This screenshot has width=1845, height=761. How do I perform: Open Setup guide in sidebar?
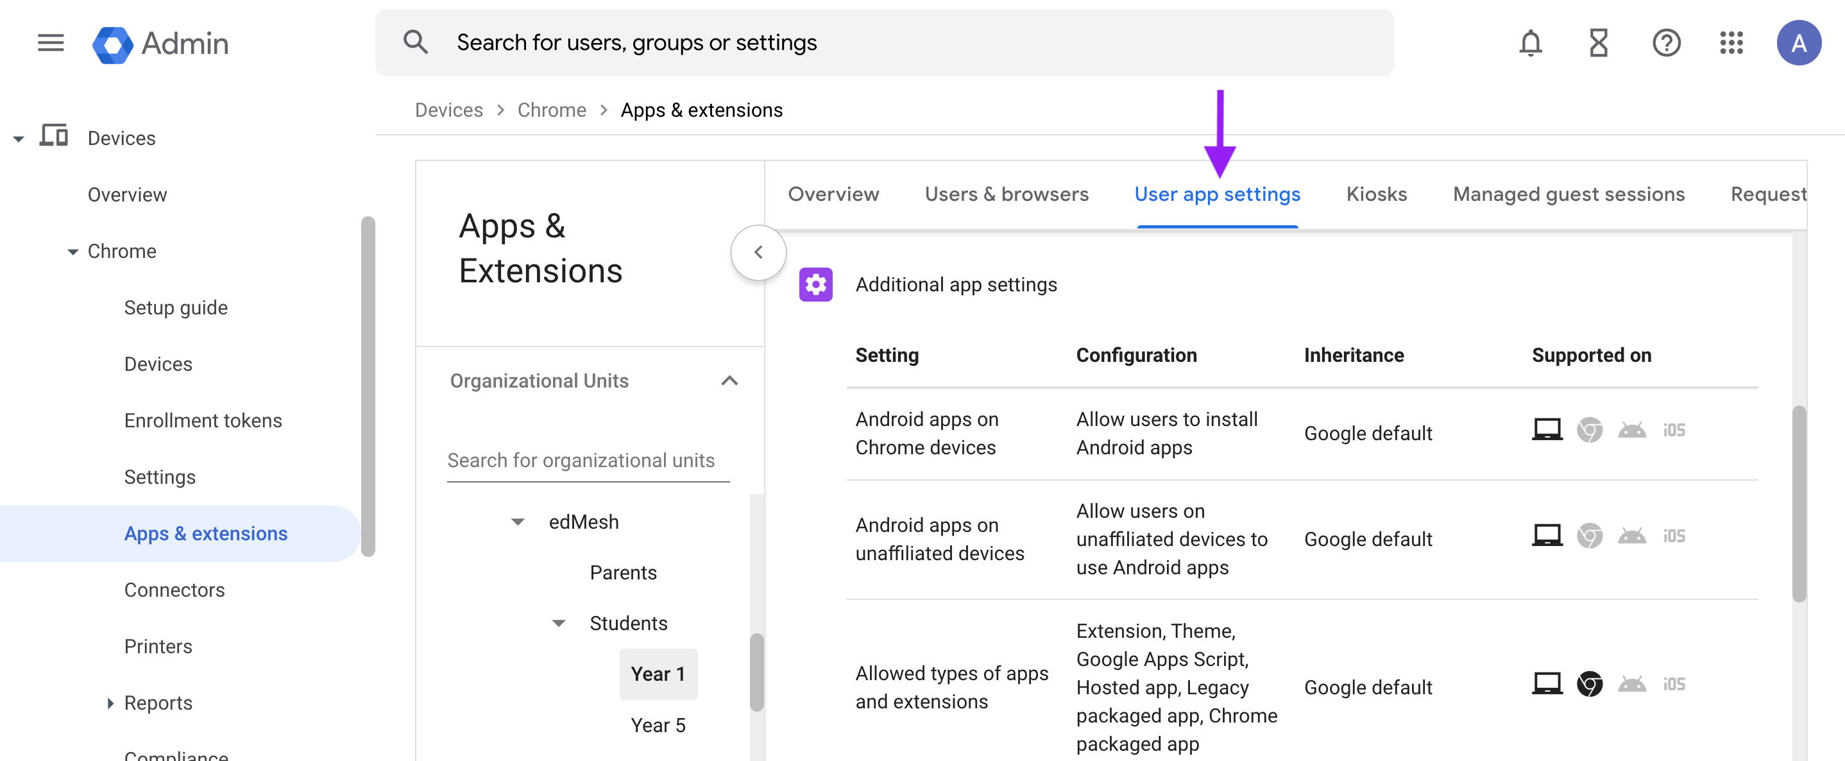176,308
